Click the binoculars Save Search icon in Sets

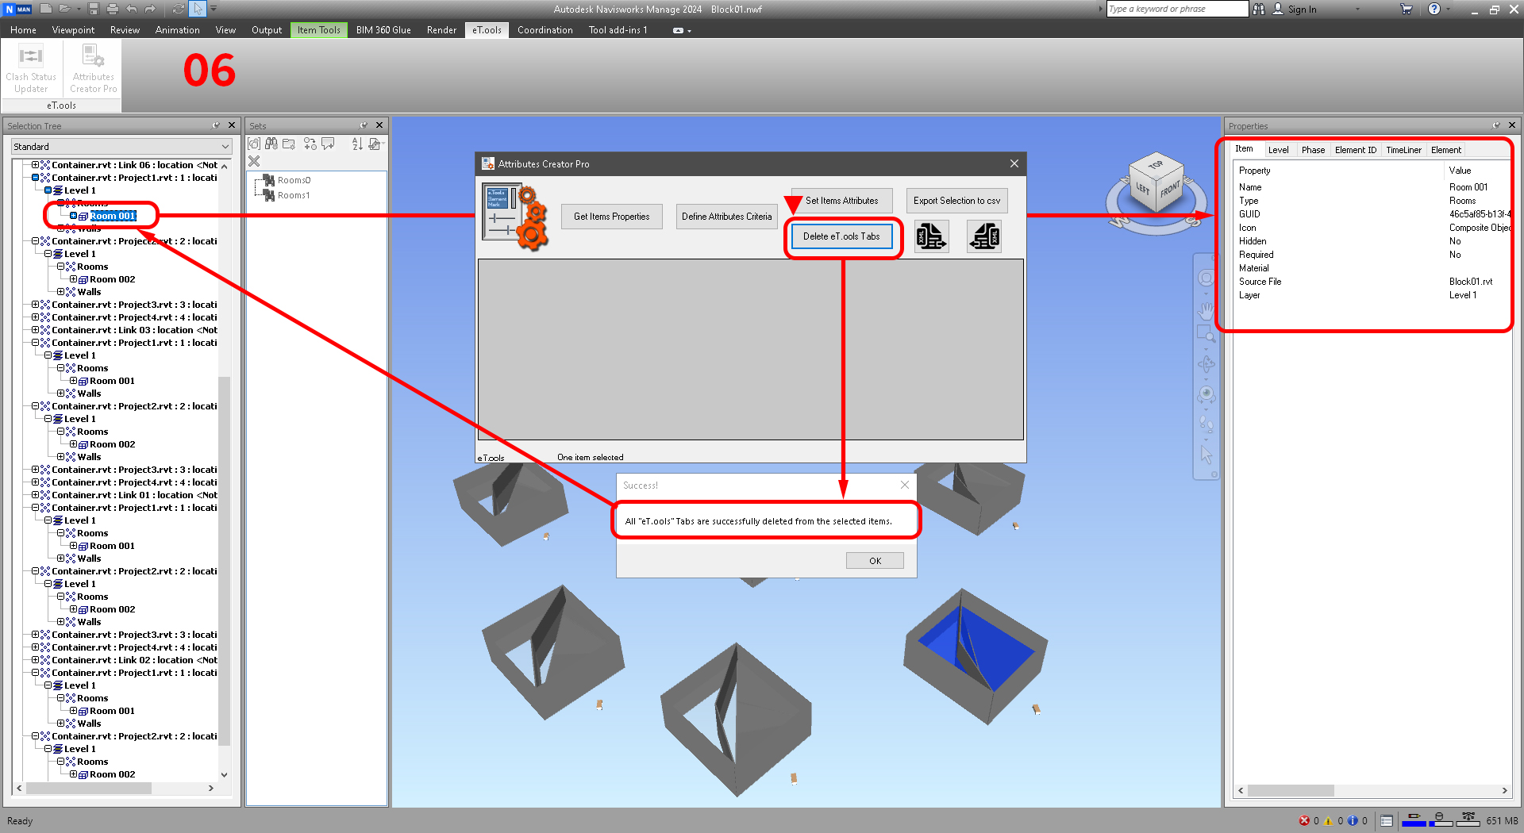pyautogui.click(x=271, y=144)
